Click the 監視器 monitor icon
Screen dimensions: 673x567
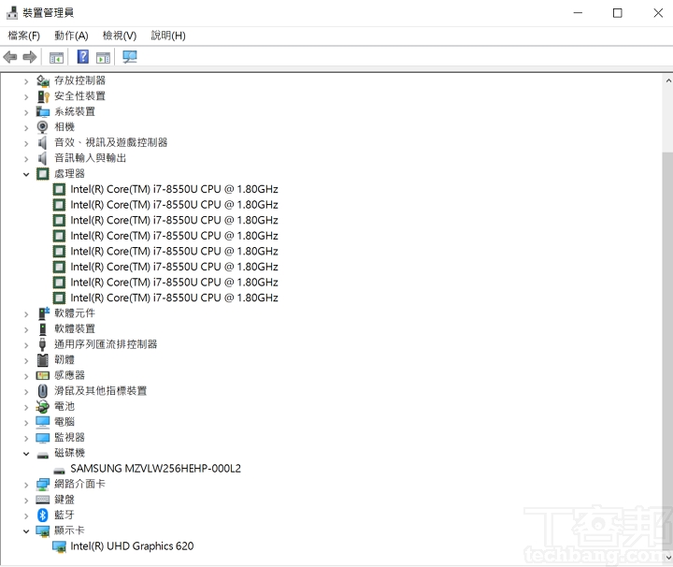42,437
